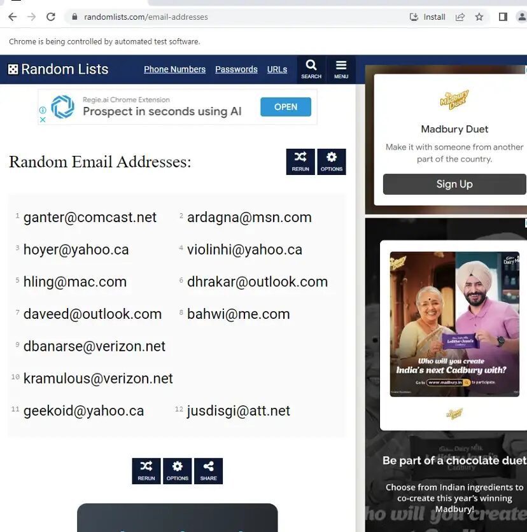The height and width of the screenshot is (532, 527).
Task: Click inside the address bar URL field
Action: tap(146, 17)
